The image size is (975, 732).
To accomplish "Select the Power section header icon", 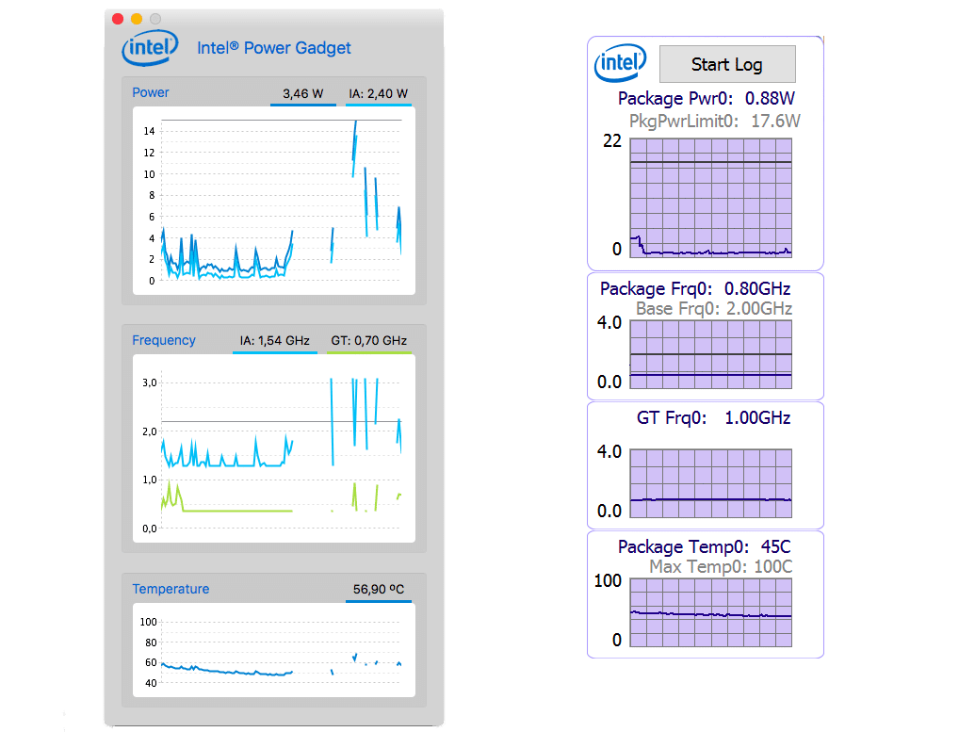I will [x=151, y=92].
